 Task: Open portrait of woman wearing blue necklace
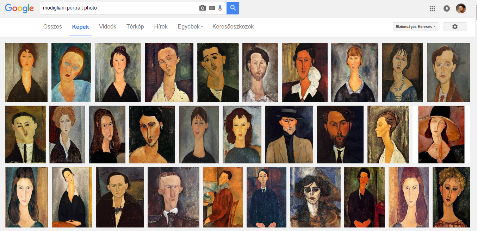402,73
